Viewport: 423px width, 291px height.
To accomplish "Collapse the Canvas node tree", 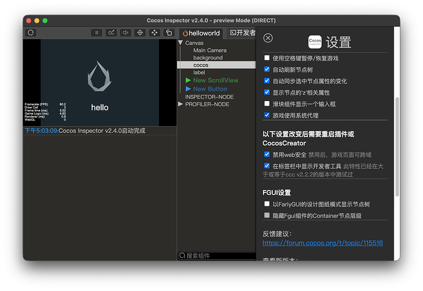I will (180, 43).
